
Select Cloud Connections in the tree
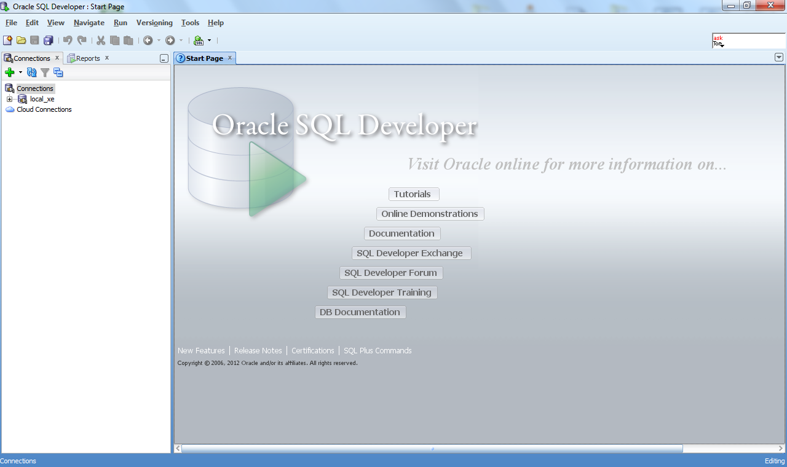[x=44, y=109]
